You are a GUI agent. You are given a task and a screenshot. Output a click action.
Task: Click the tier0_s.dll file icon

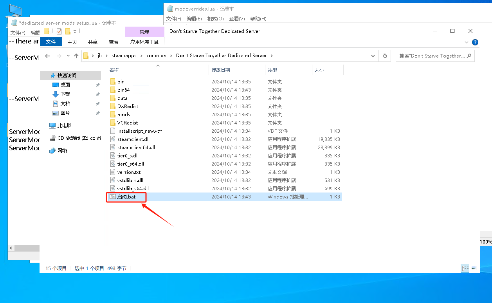(x=113, y=155)
